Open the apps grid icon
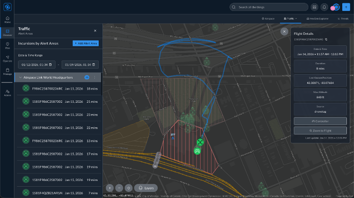This screenshot has width=354, height=198. pyautogui.click(x=314, y=7)
